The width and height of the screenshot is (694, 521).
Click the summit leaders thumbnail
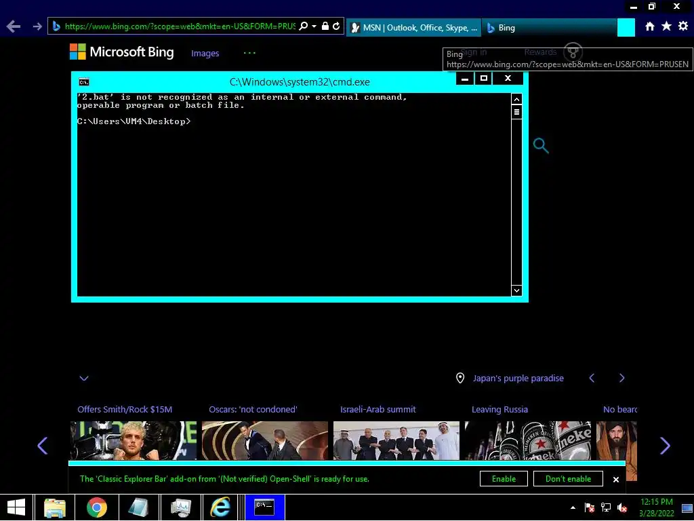396,440
